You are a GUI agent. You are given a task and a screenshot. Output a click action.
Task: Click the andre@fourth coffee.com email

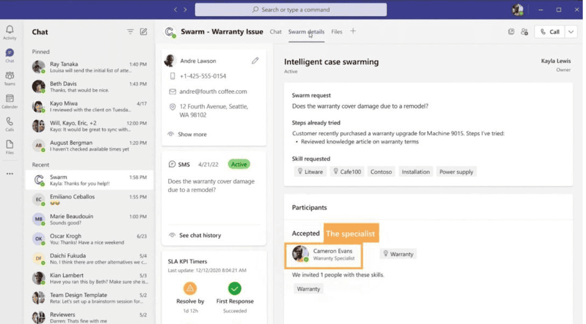point(213,91)
